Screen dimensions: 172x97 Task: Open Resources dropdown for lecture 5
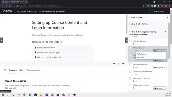[160, 60]
